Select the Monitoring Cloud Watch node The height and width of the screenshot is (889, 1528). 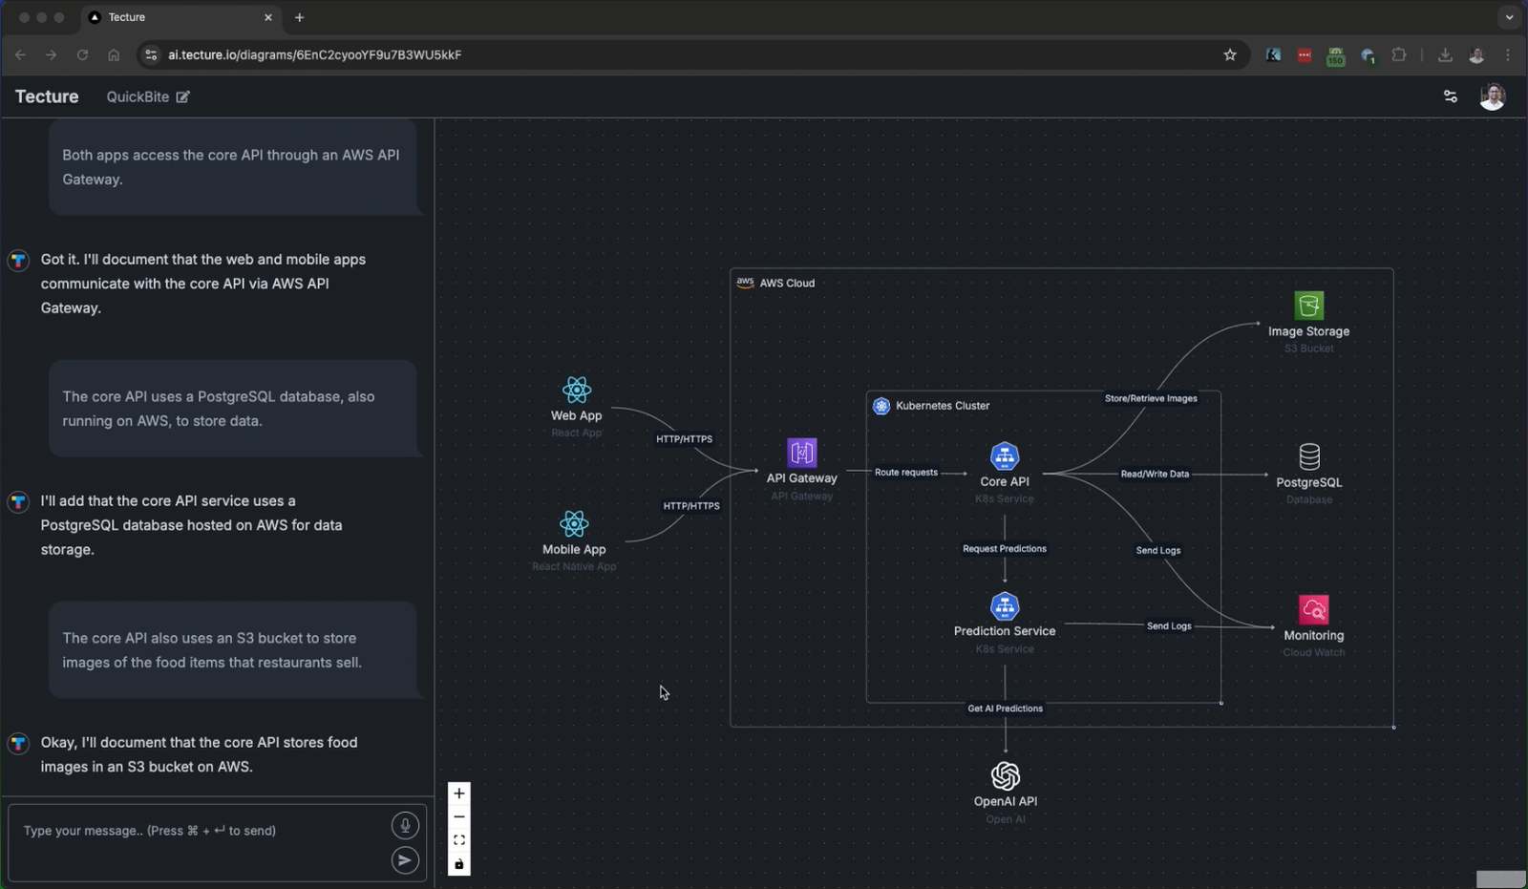click(1314, 626)
